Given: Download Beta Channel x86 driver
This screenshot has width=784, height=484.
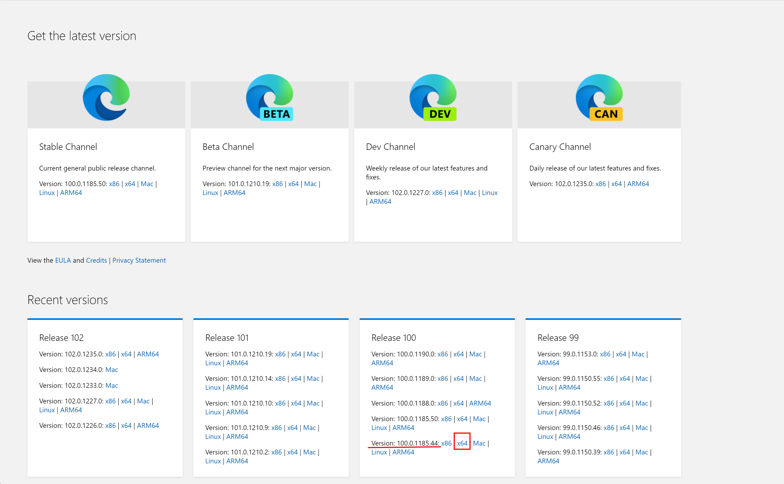Looking at the screenshot, I should (278, 184).
